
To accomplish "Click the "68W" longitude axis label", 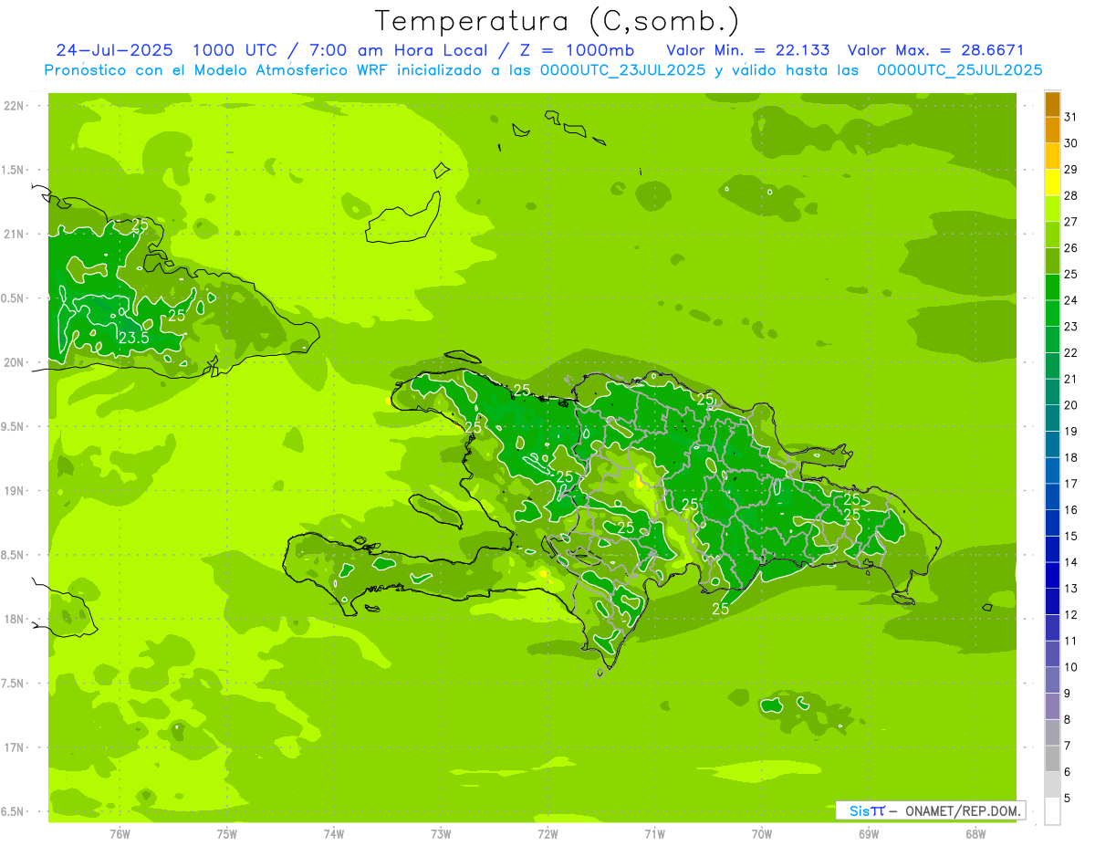I will pyautogui.click(x=975, y=834).
